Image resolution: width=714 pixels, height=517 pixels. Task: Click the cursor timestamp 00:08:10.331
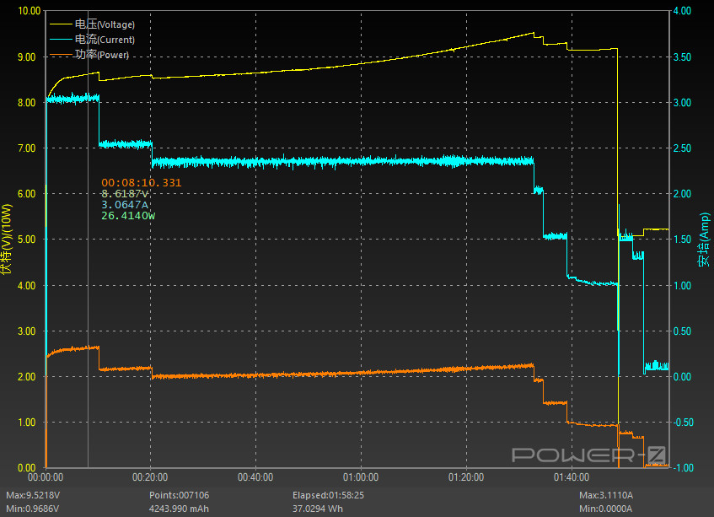tap(141, 183)
